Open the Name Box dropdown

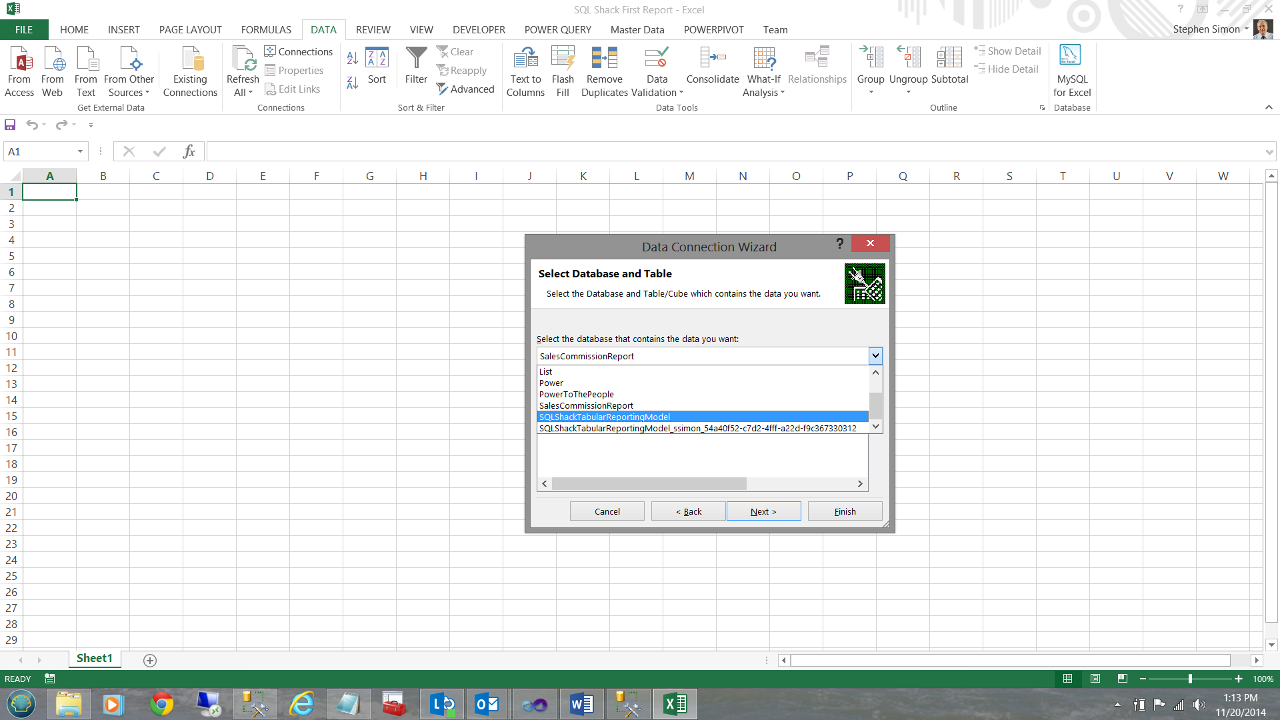80,152
